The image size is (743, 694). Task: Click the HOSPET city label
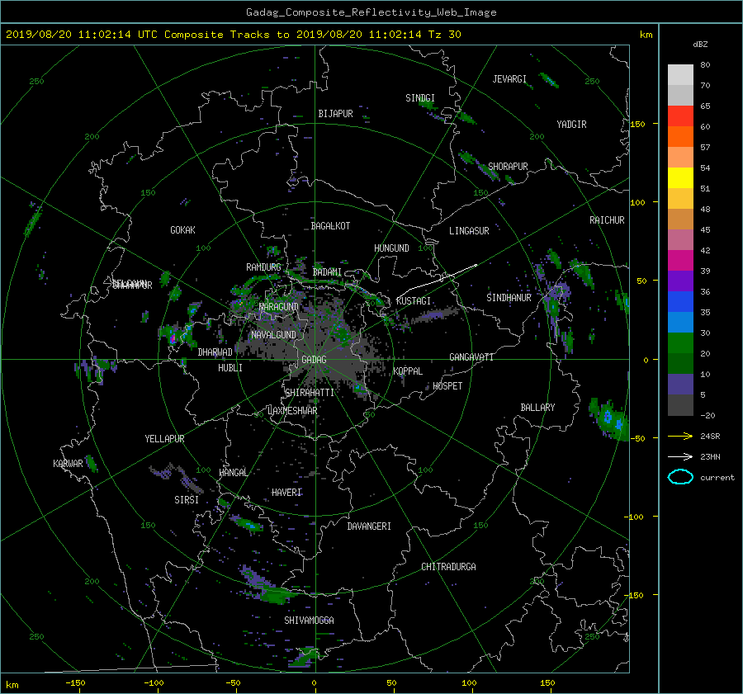pyautogui.click(x=447, y=386)
